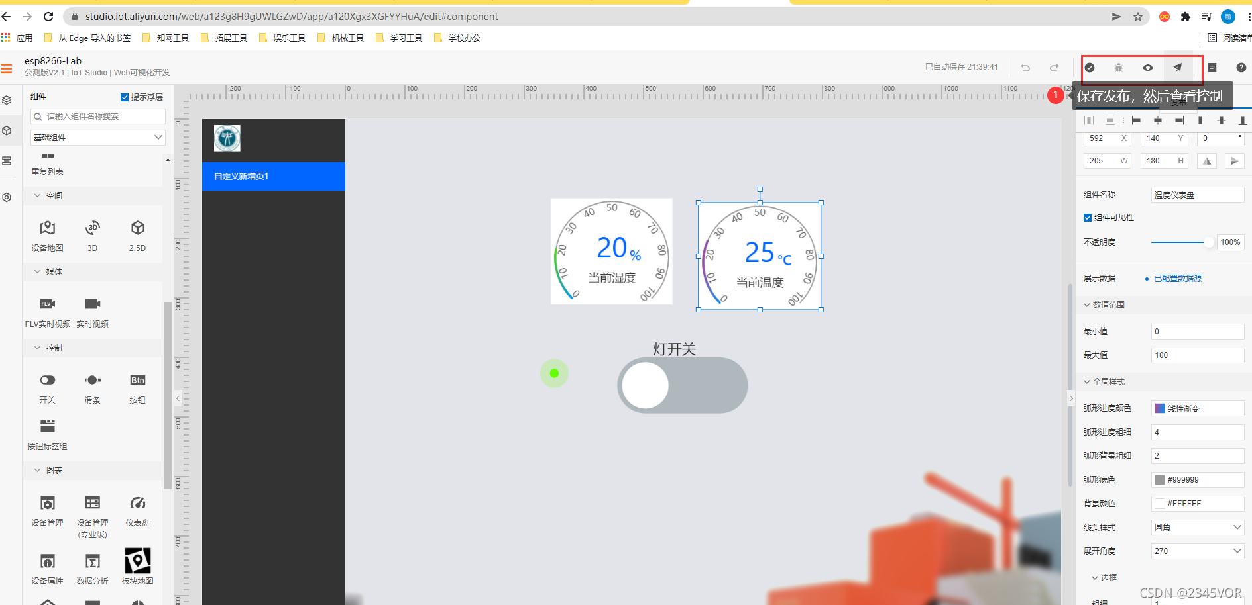Image resolution: width=1252 pixels, height=605 pixels.
Task: Reload the browser page
Action: [48, 17]
